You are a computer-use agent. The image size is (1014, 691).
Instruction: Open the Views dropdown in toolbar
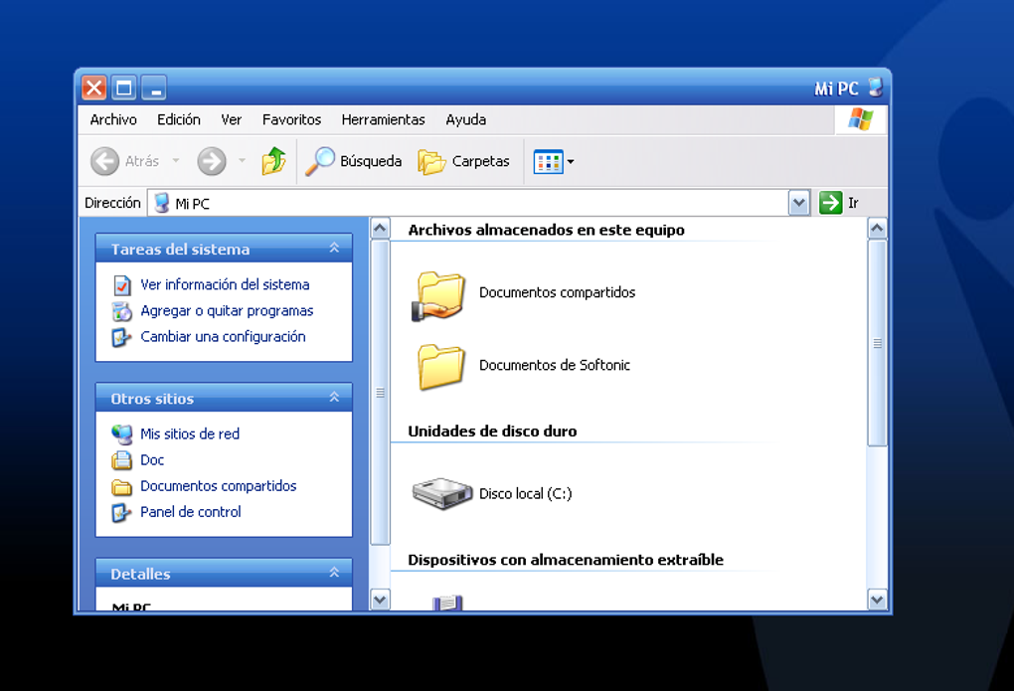554,161
